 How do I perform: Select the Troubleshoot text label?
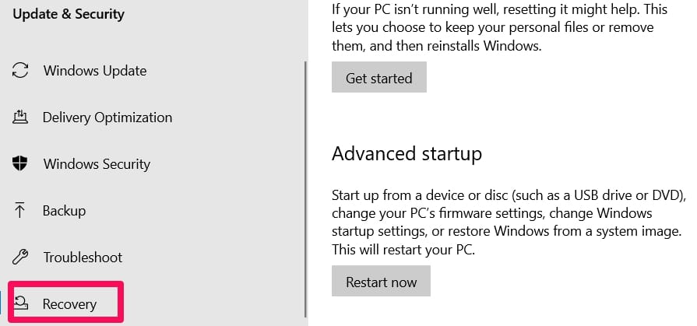83,258
